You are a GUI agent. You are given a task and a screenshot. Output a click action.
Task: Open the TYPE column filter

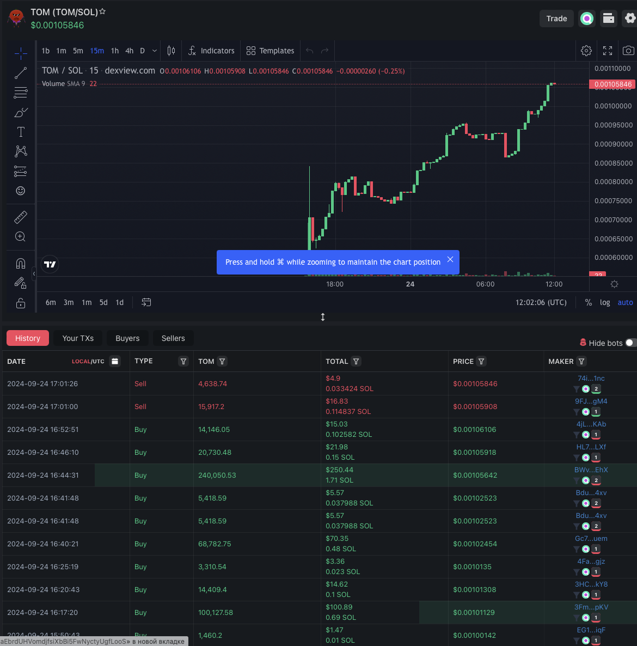pyautogui.click(x=183, y=361)
